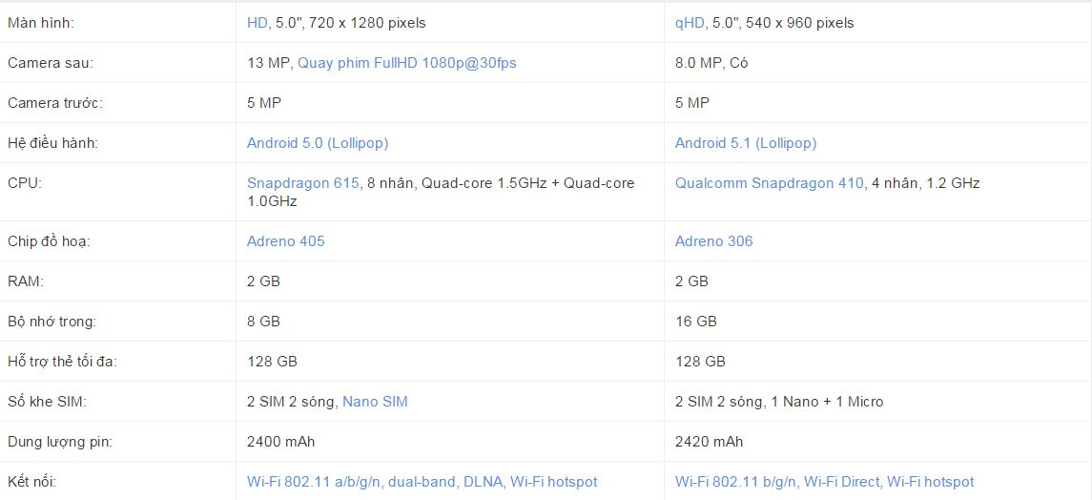Click the Wi-Fi hotspot link after DLNA

(554, 482)
